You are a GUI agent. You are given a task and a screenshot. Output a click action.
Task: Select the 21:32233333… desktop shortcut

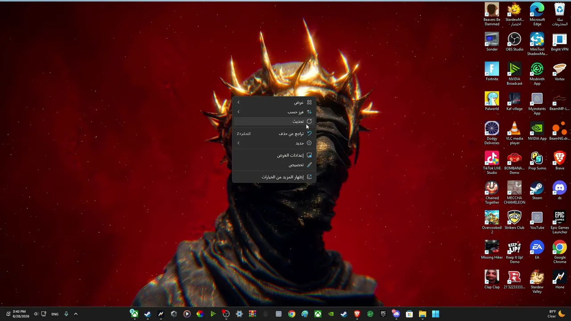pos(514,280)
